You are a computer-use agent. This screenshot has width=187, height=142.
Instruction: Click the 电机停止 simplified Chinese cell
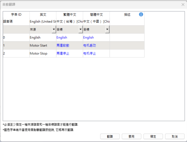click(96, 53)
